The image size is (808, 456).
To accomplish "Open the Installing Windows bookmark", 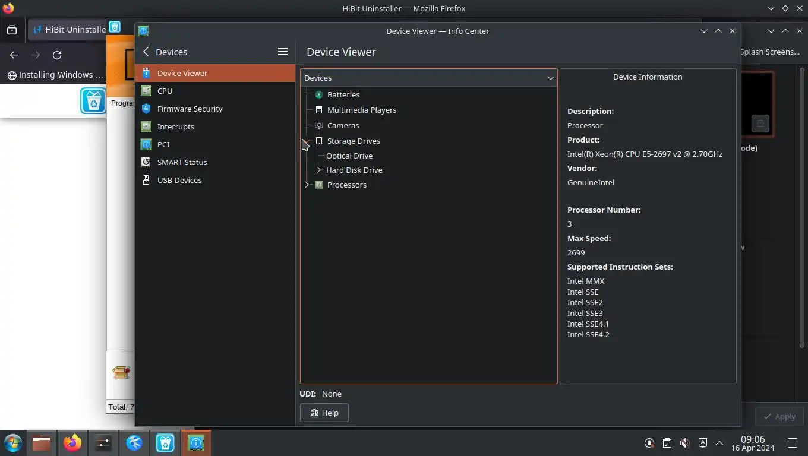I will click(55, 75).
